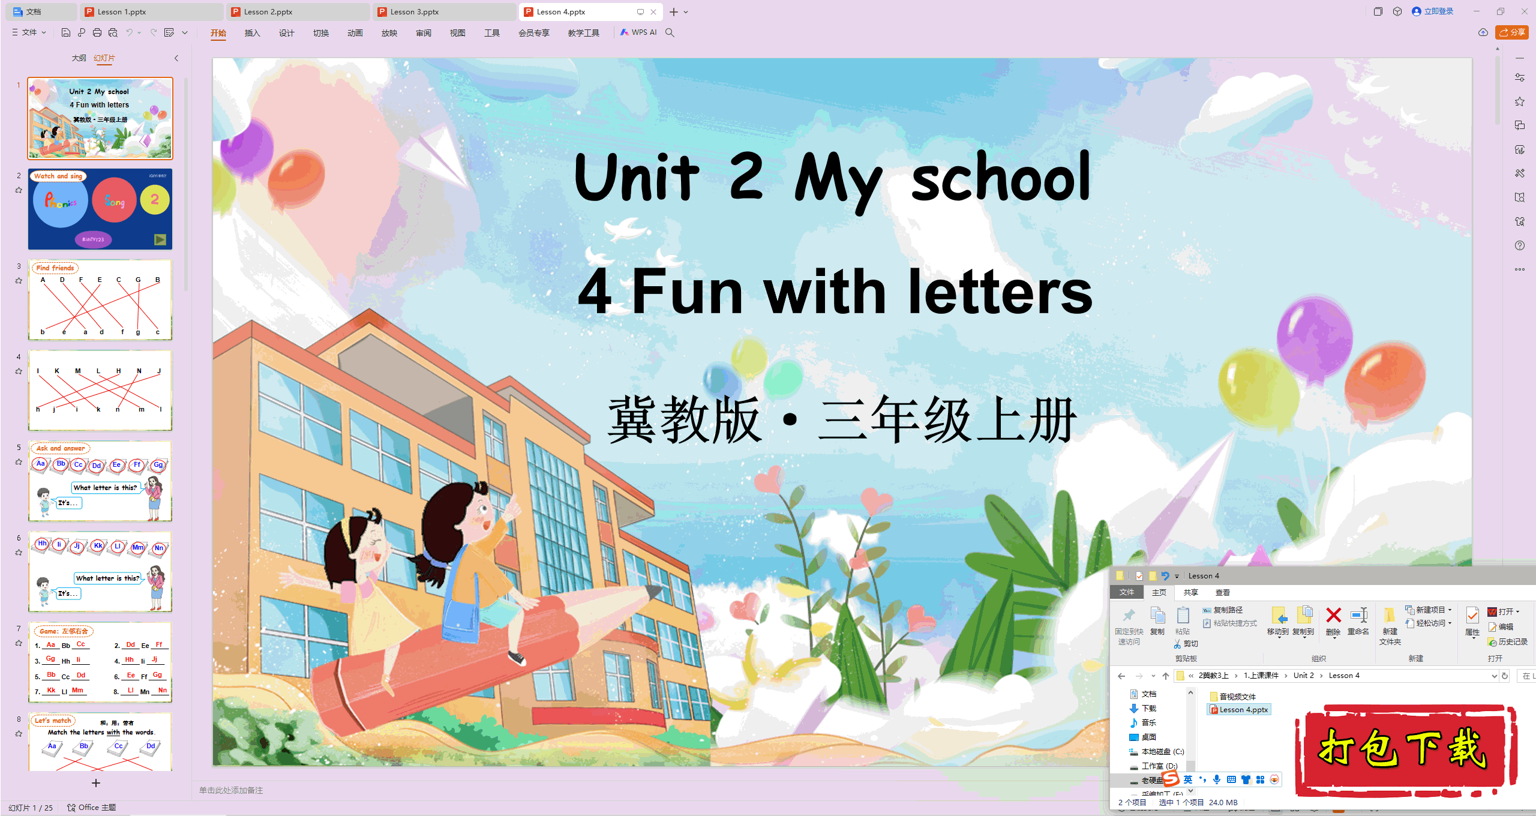Switch to the 大纲 outline tab

pos(79,58)
